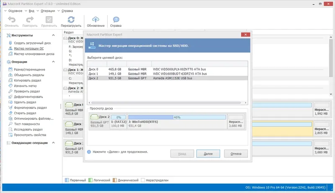Open the Операции menu
The image size is (335, 193).
pos(48,10)
